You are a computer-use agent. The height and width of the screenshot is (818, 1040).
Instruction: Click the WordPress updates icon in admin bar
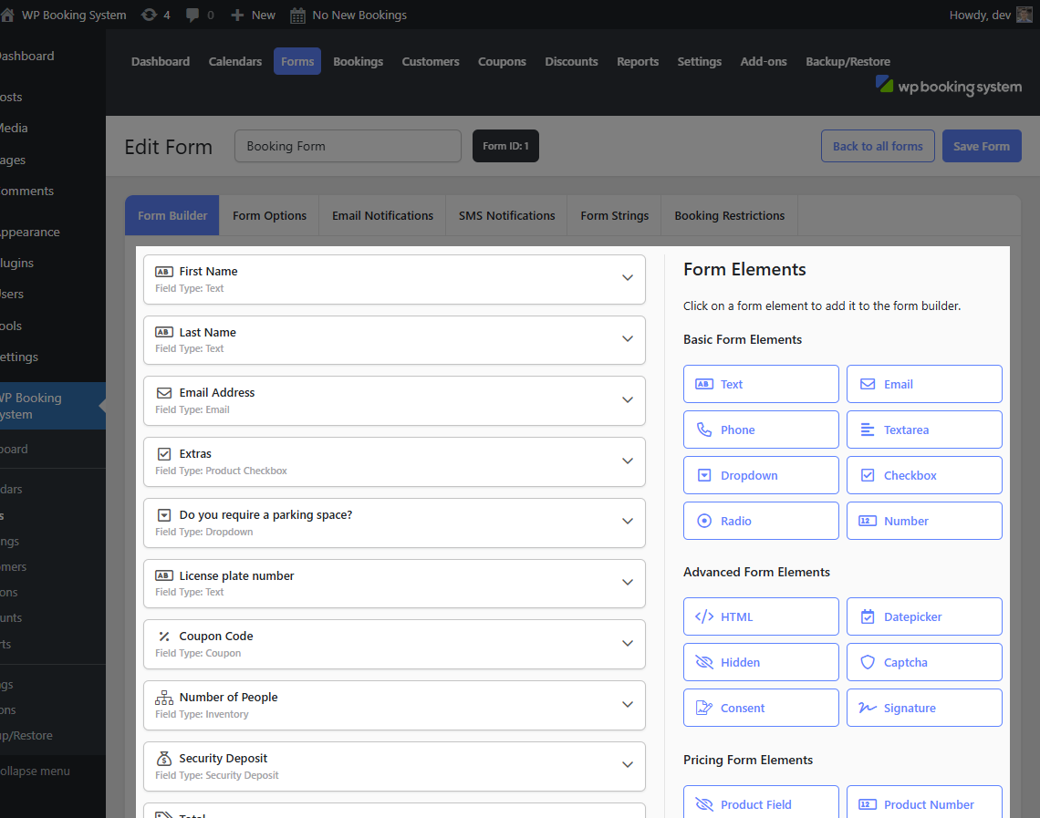150,15
